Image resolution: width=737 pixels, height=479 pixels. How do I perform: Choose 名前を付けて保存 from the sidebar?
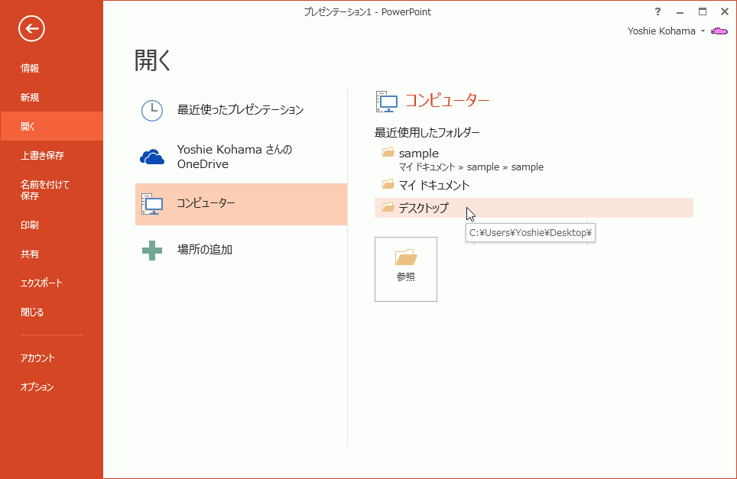(52, 190)
